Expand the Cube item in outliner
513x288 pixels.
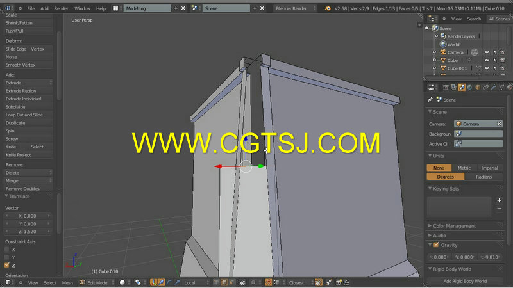[435, 60]
